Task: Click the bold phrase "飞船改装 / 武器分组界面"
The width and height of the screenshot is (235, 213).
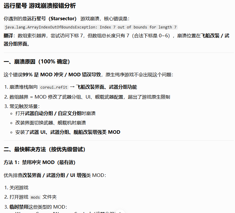Action: click(116, 40)
